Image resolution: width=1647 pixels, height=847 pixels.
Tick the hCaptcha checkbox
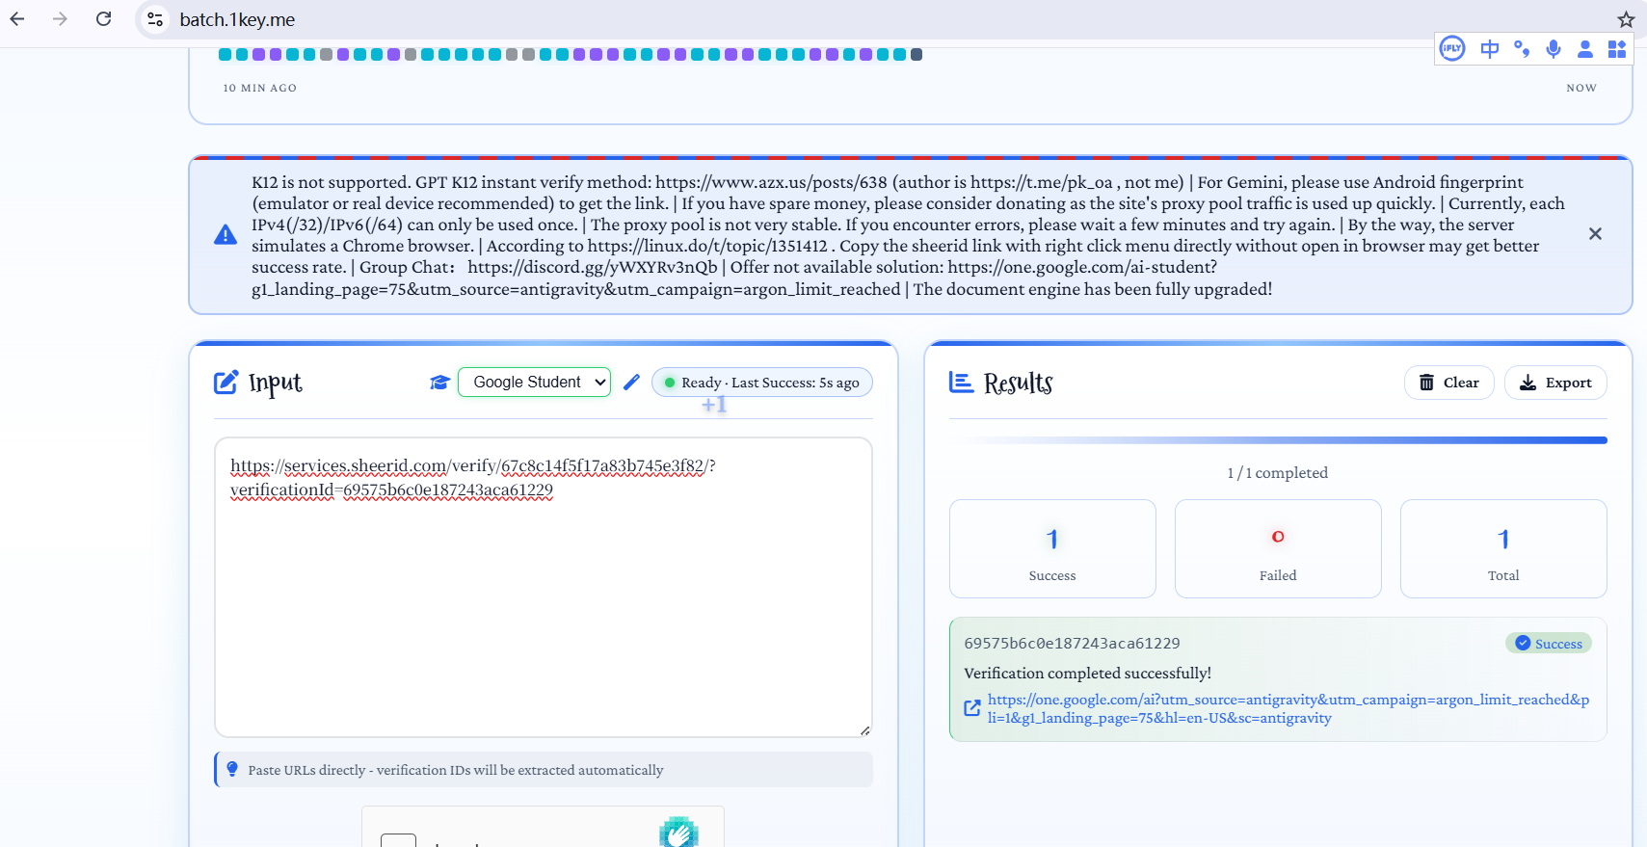coord(398,840)
